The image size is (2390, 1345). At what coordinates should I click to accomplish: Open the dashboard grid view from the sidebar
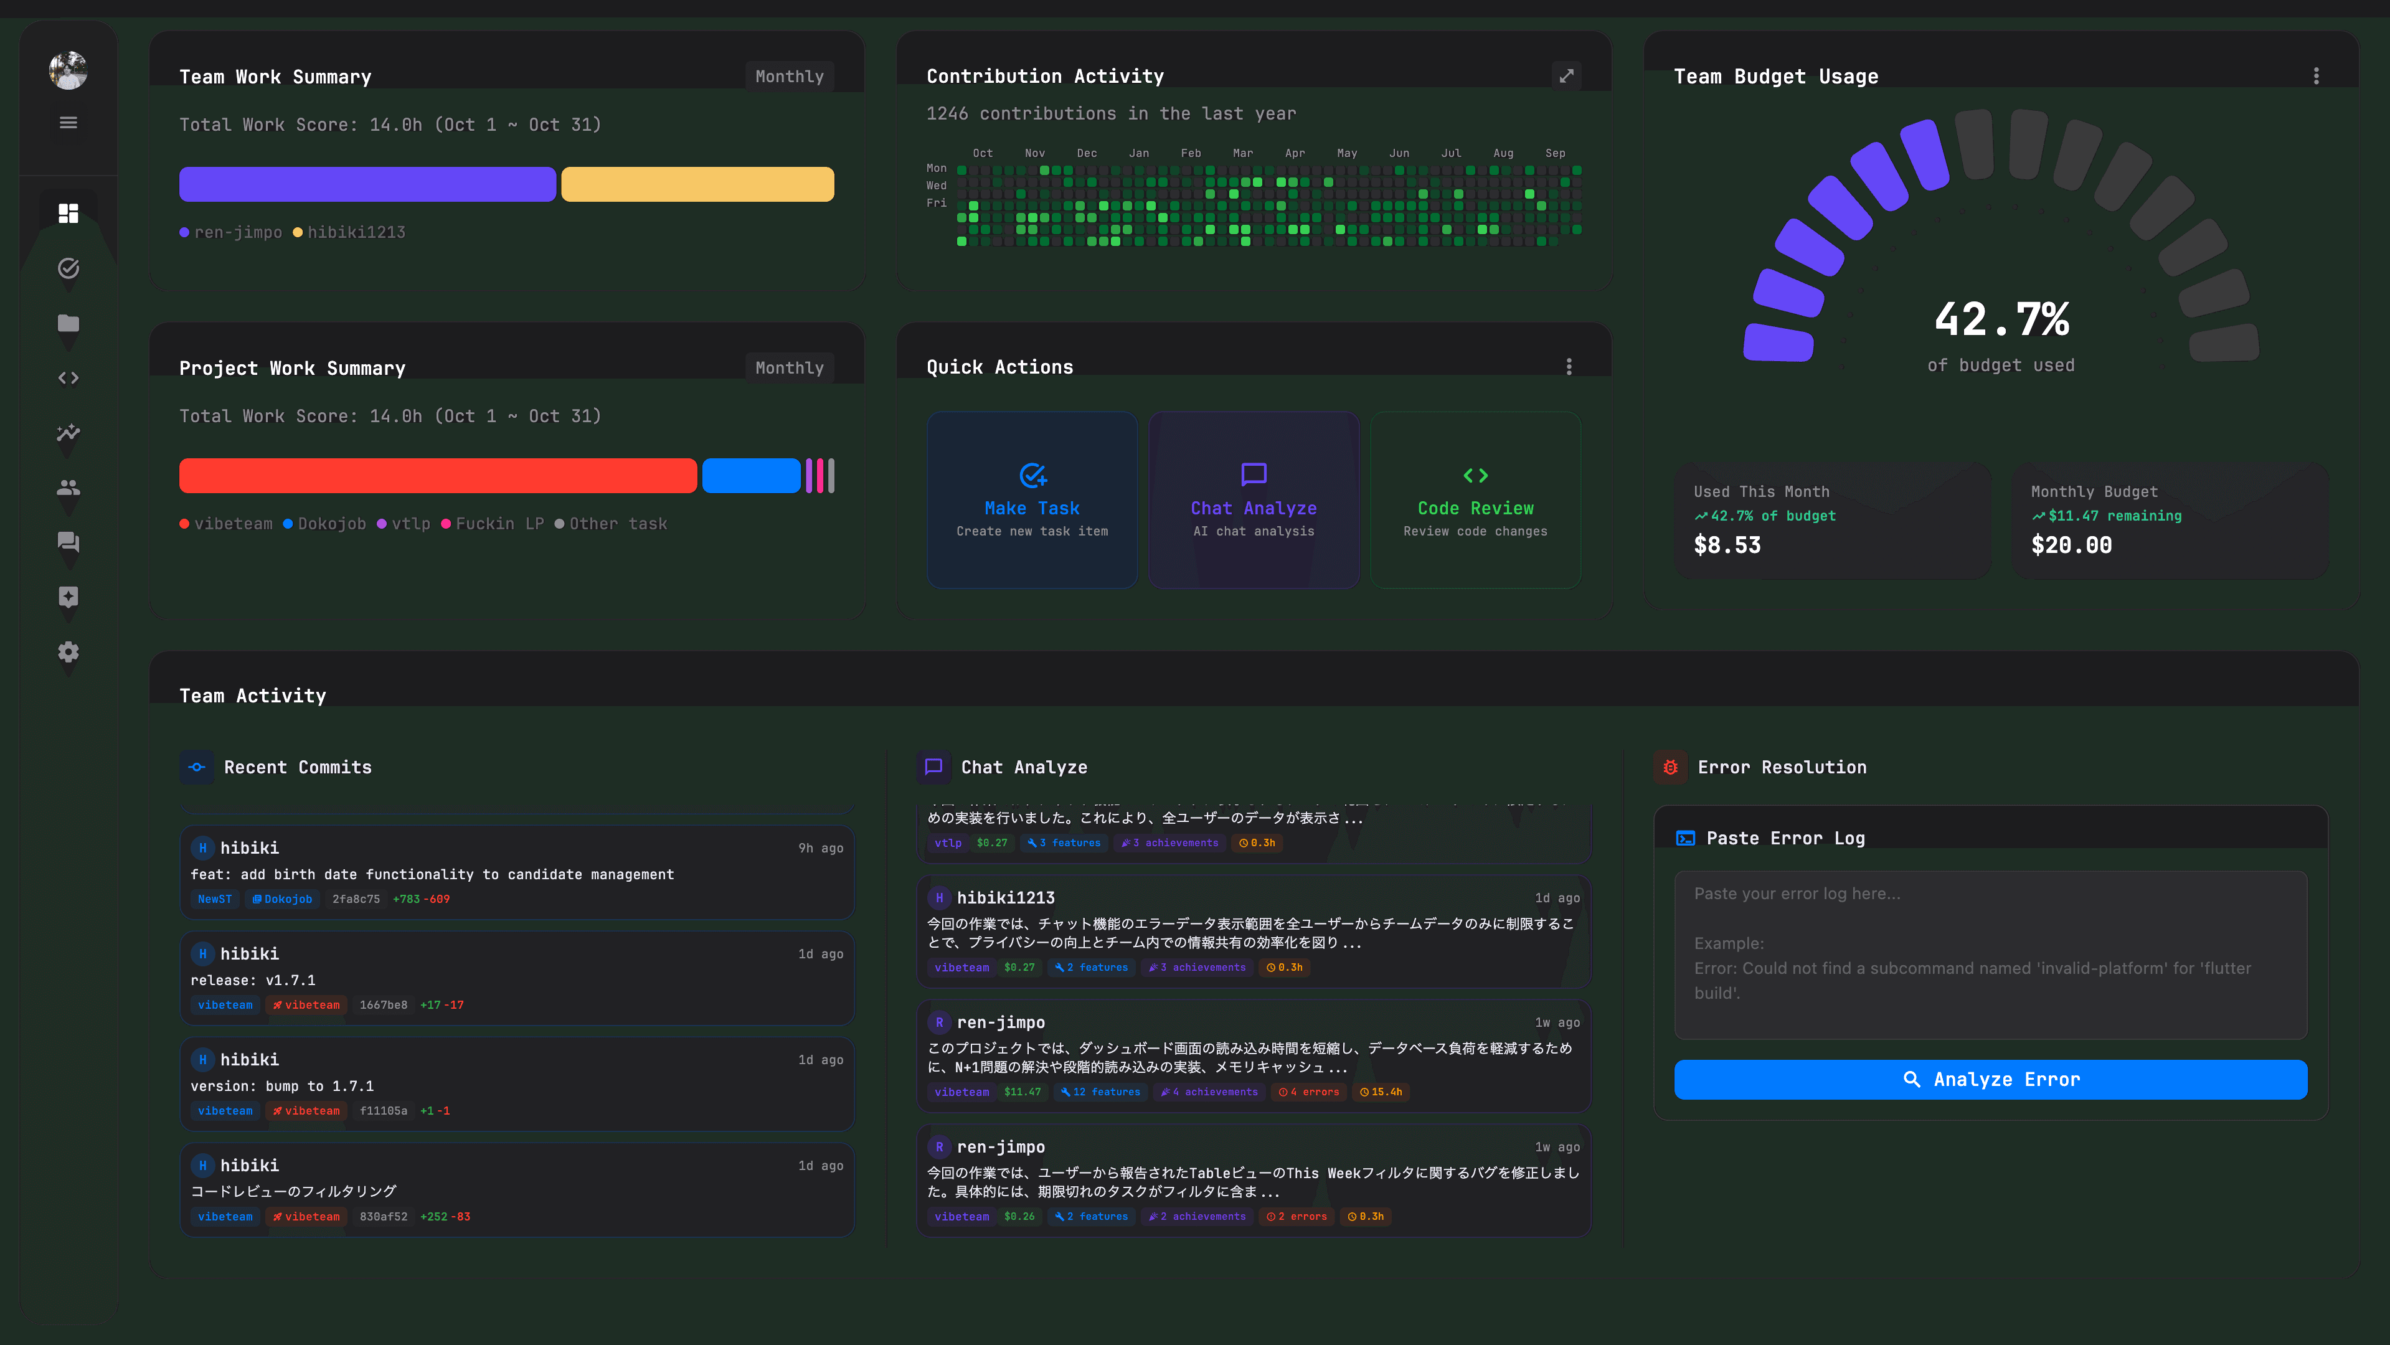[x=68, y=214]
